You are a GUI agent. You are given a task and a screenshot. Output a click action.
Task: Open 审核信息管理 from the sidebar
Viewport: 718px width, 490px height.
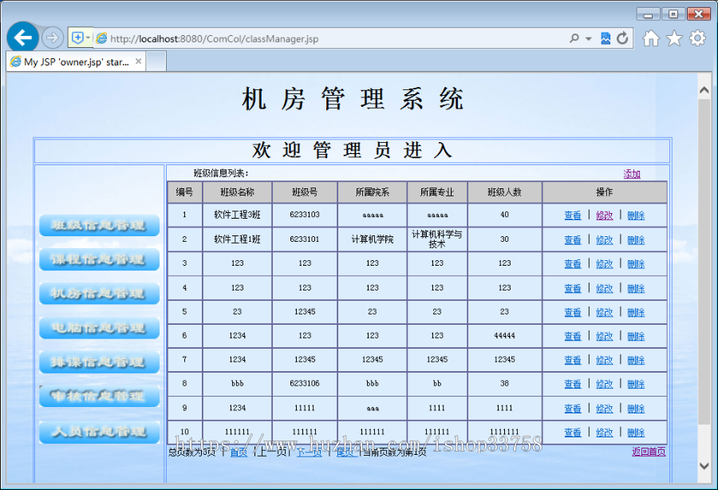98,396
